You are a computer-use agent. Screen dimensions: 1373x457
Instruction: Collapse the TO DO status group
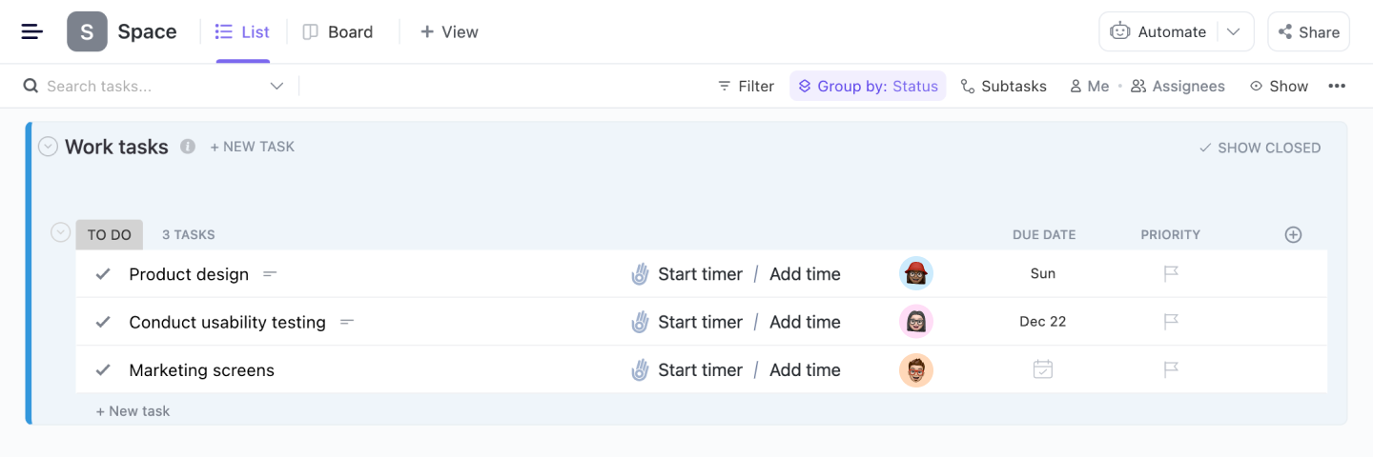click(61, 232)
